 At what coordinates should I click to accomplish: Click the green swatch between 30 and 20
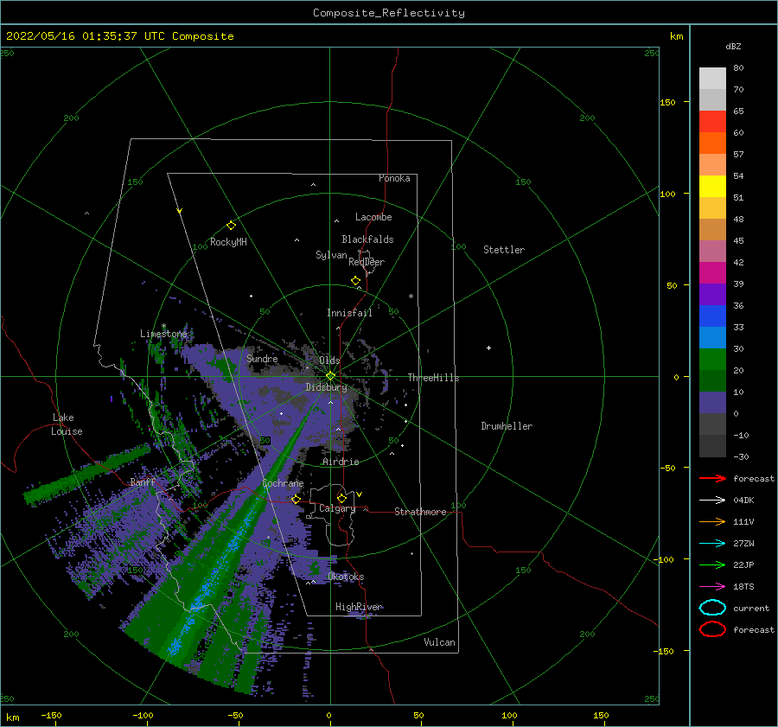tap(712, 360)
